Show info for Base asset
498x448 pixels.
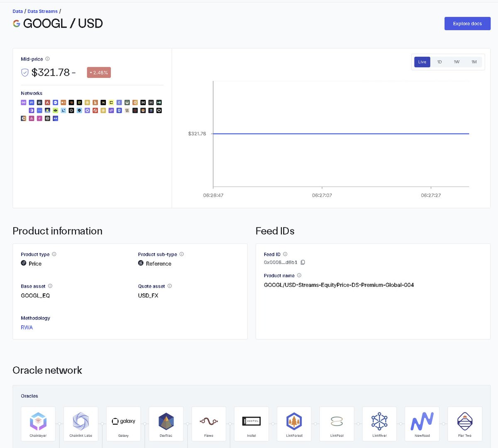(x=50, y=286)
